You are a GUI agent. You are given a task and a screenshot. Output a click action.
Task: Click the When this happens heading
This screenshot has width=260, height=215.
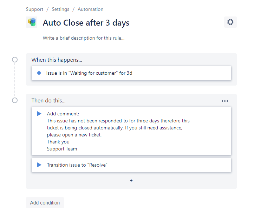(57, 60)
